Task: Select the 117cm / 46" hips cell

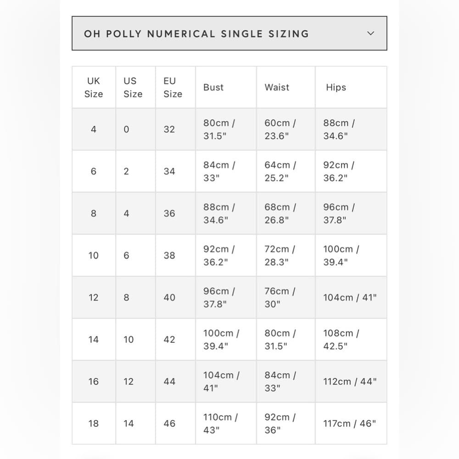Action: [351, 423]
